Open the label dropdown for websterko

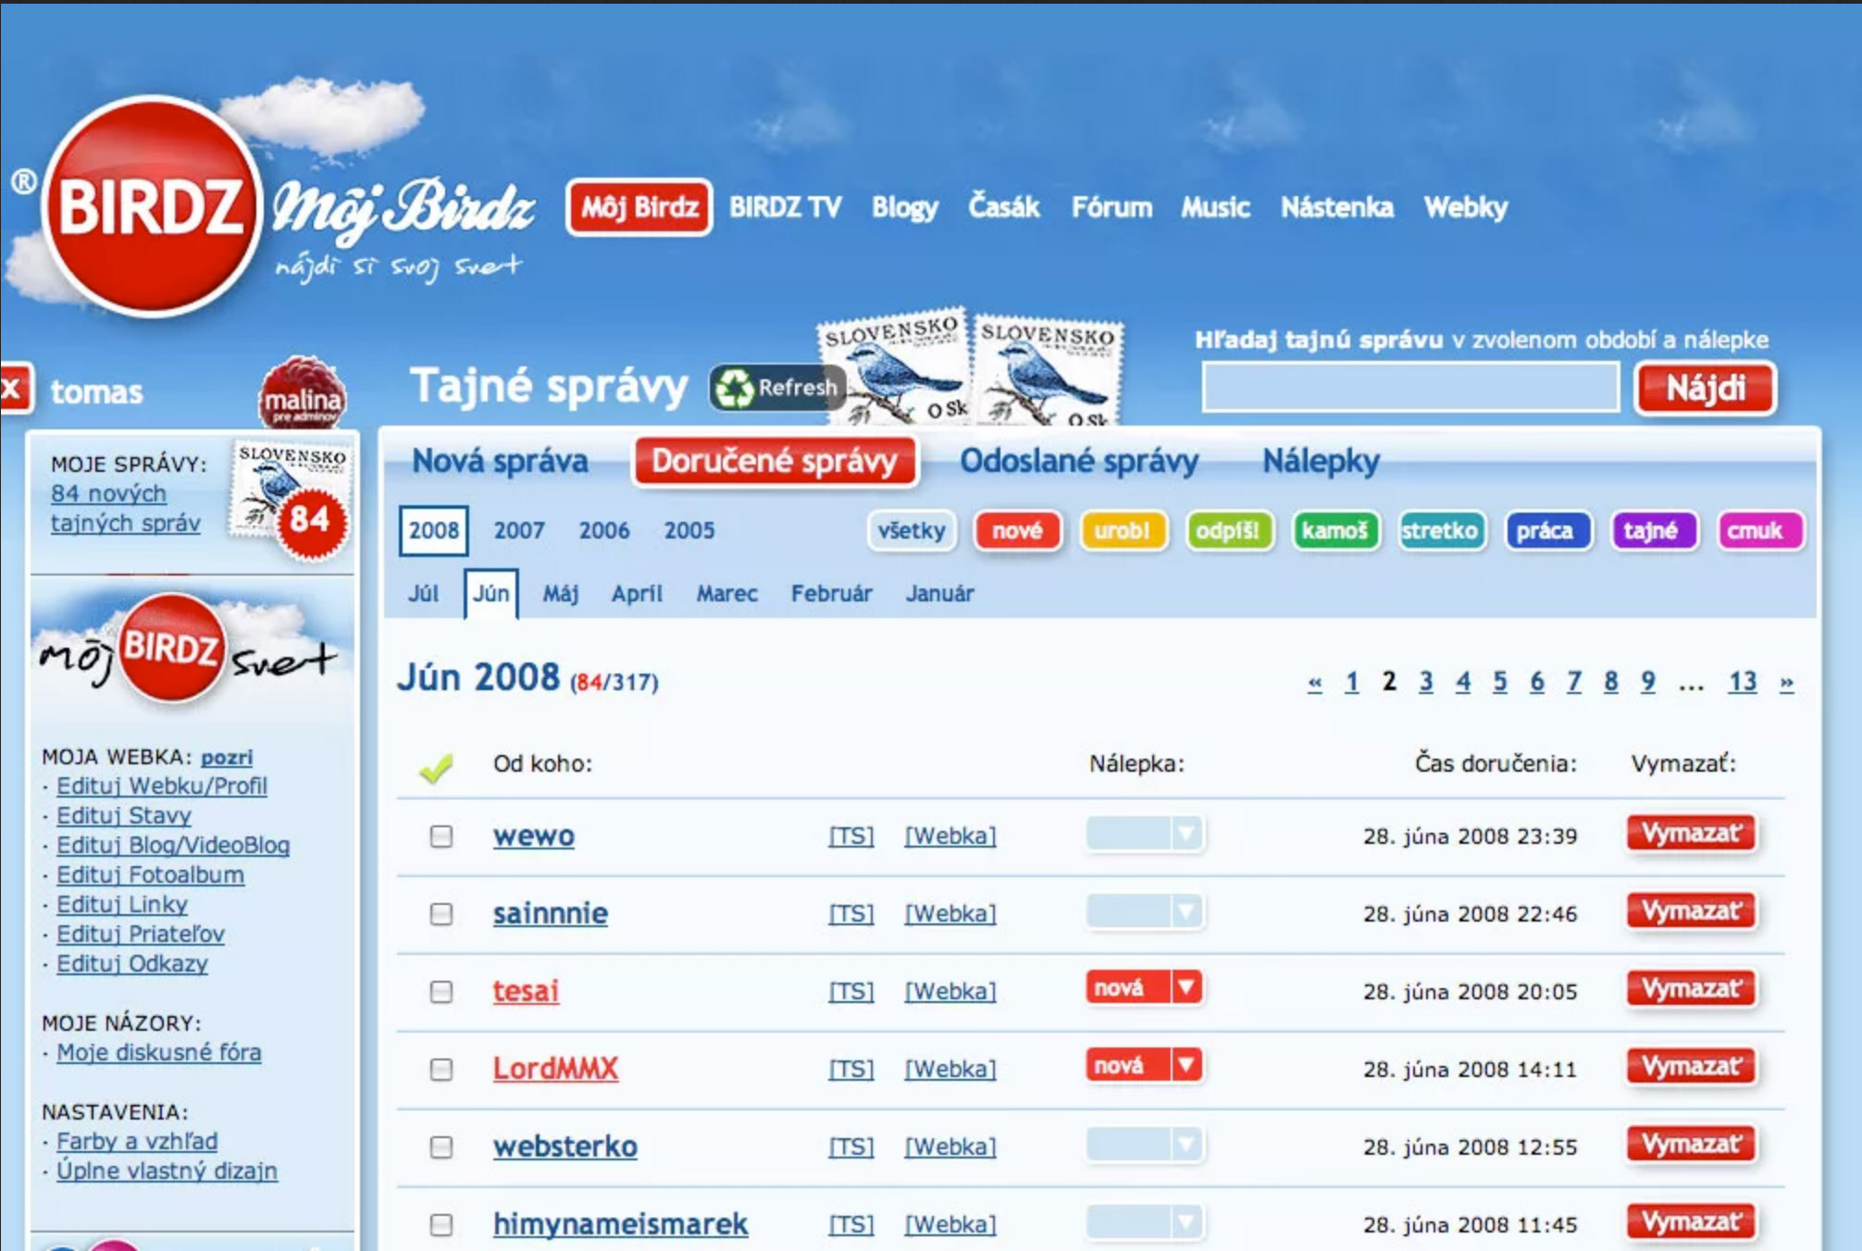coord(1145,1144)
